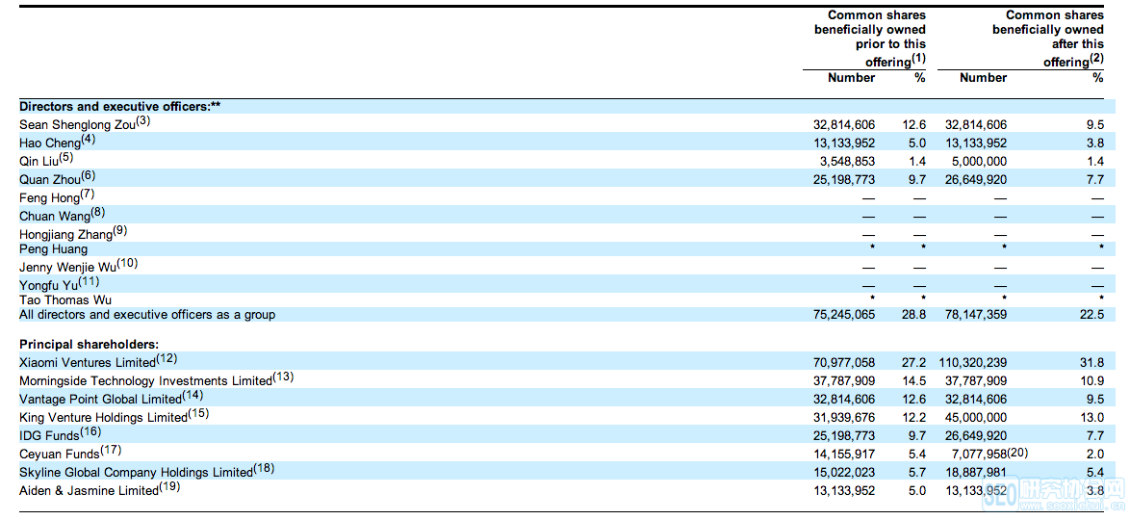This screenshot has width=1130, height=520.
Task: Click the value 31,939,676
Action: tap(844, 418)
